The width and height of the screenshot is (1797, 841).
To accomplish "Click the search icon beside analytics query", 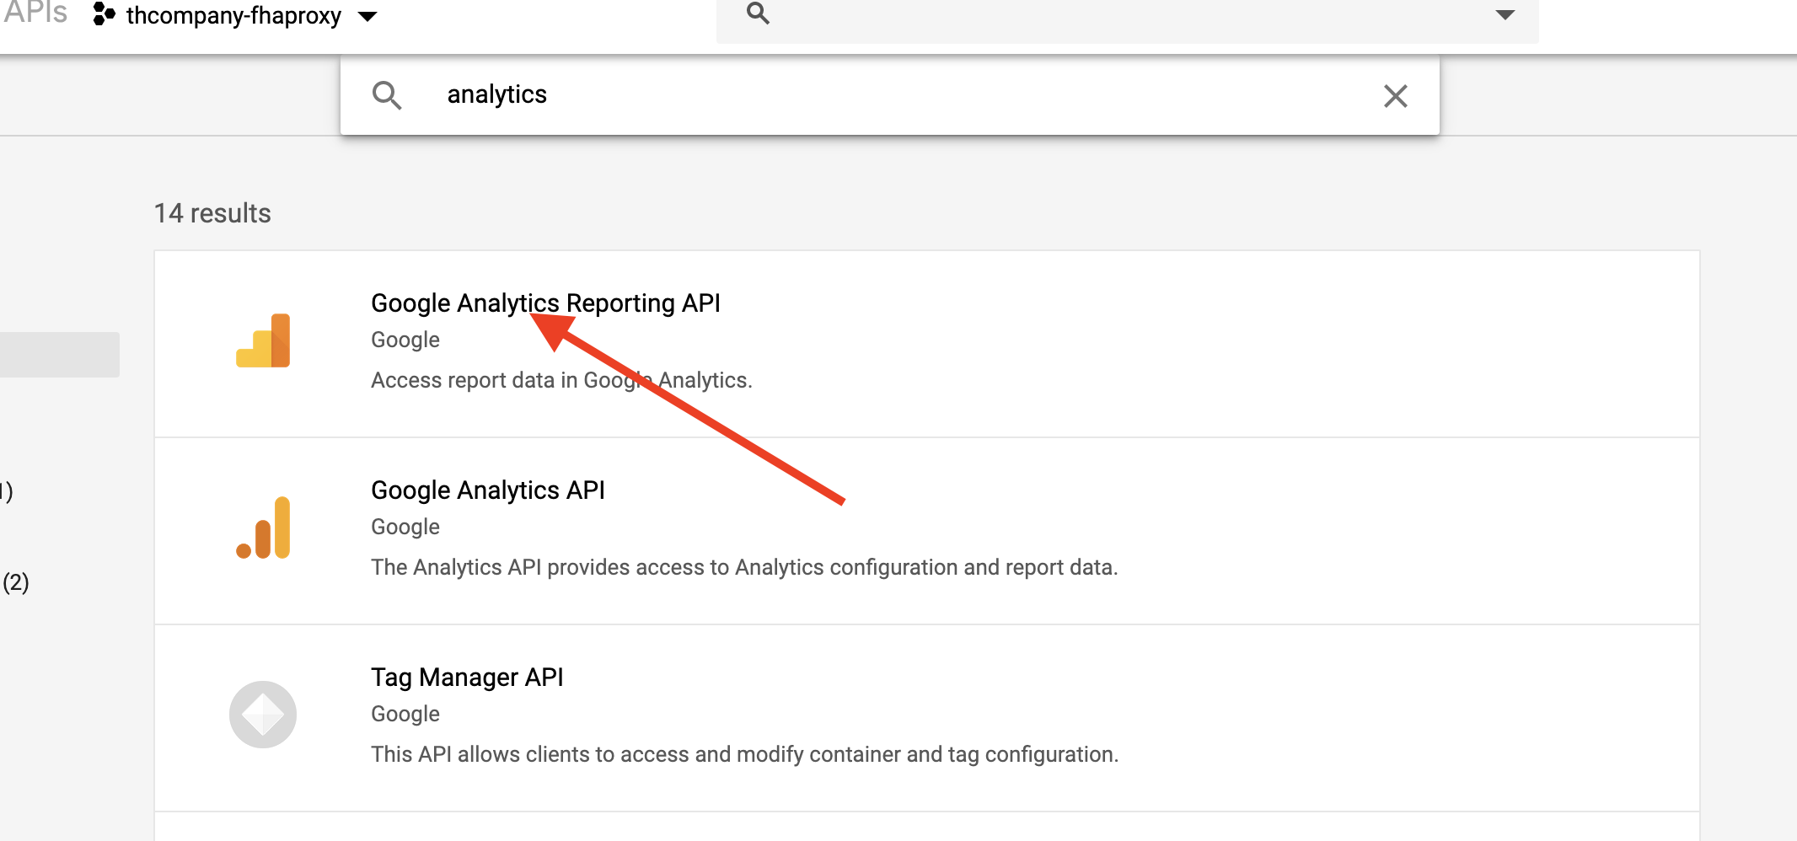I will (387, 95).
